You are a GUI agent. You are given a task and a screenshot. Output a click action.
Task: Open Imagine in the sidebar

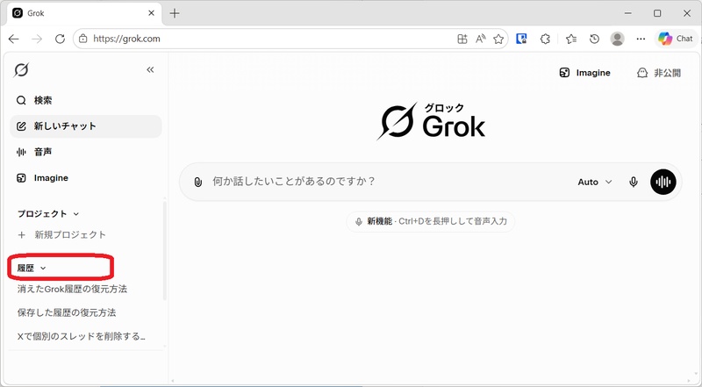click(85, 178)
